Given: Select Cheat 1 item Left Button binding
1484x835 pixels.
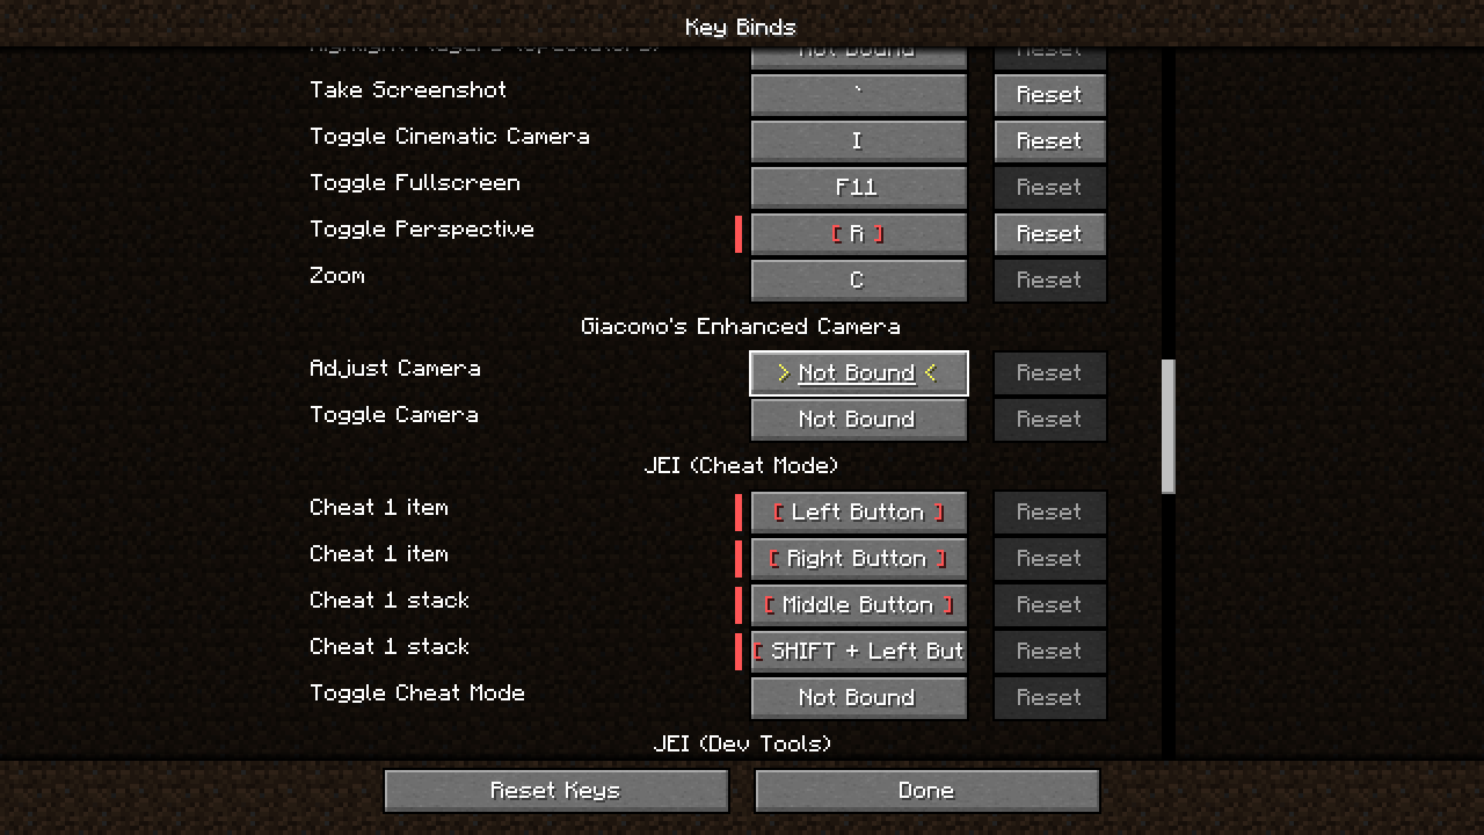Looking at the screenshot, I should [x=856, y=512].
